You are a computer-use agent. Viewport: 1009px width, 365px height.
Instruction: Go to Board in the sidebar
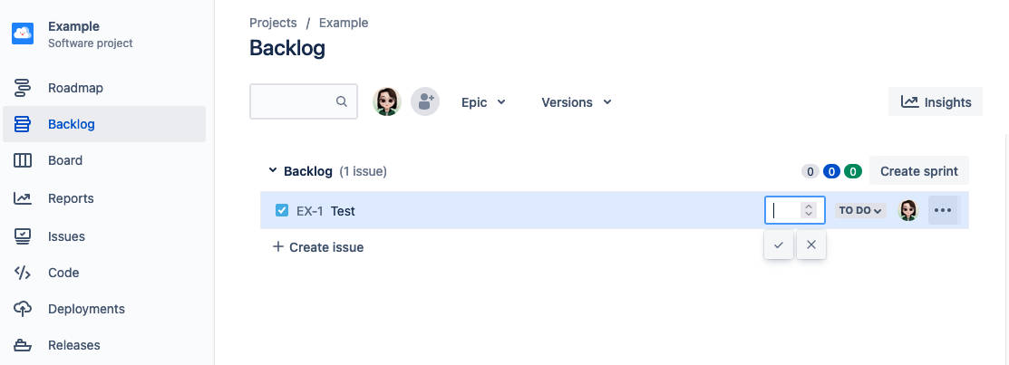tap(65, 160)
